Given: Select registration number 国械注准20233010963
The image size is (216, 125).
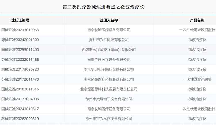Looking at the screenshot, I should click(20, 30).
